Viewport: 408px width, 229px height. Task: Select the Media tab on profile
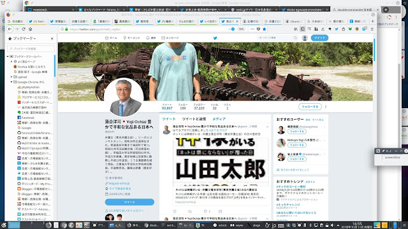pyautogui.click(x=219, y=119)
